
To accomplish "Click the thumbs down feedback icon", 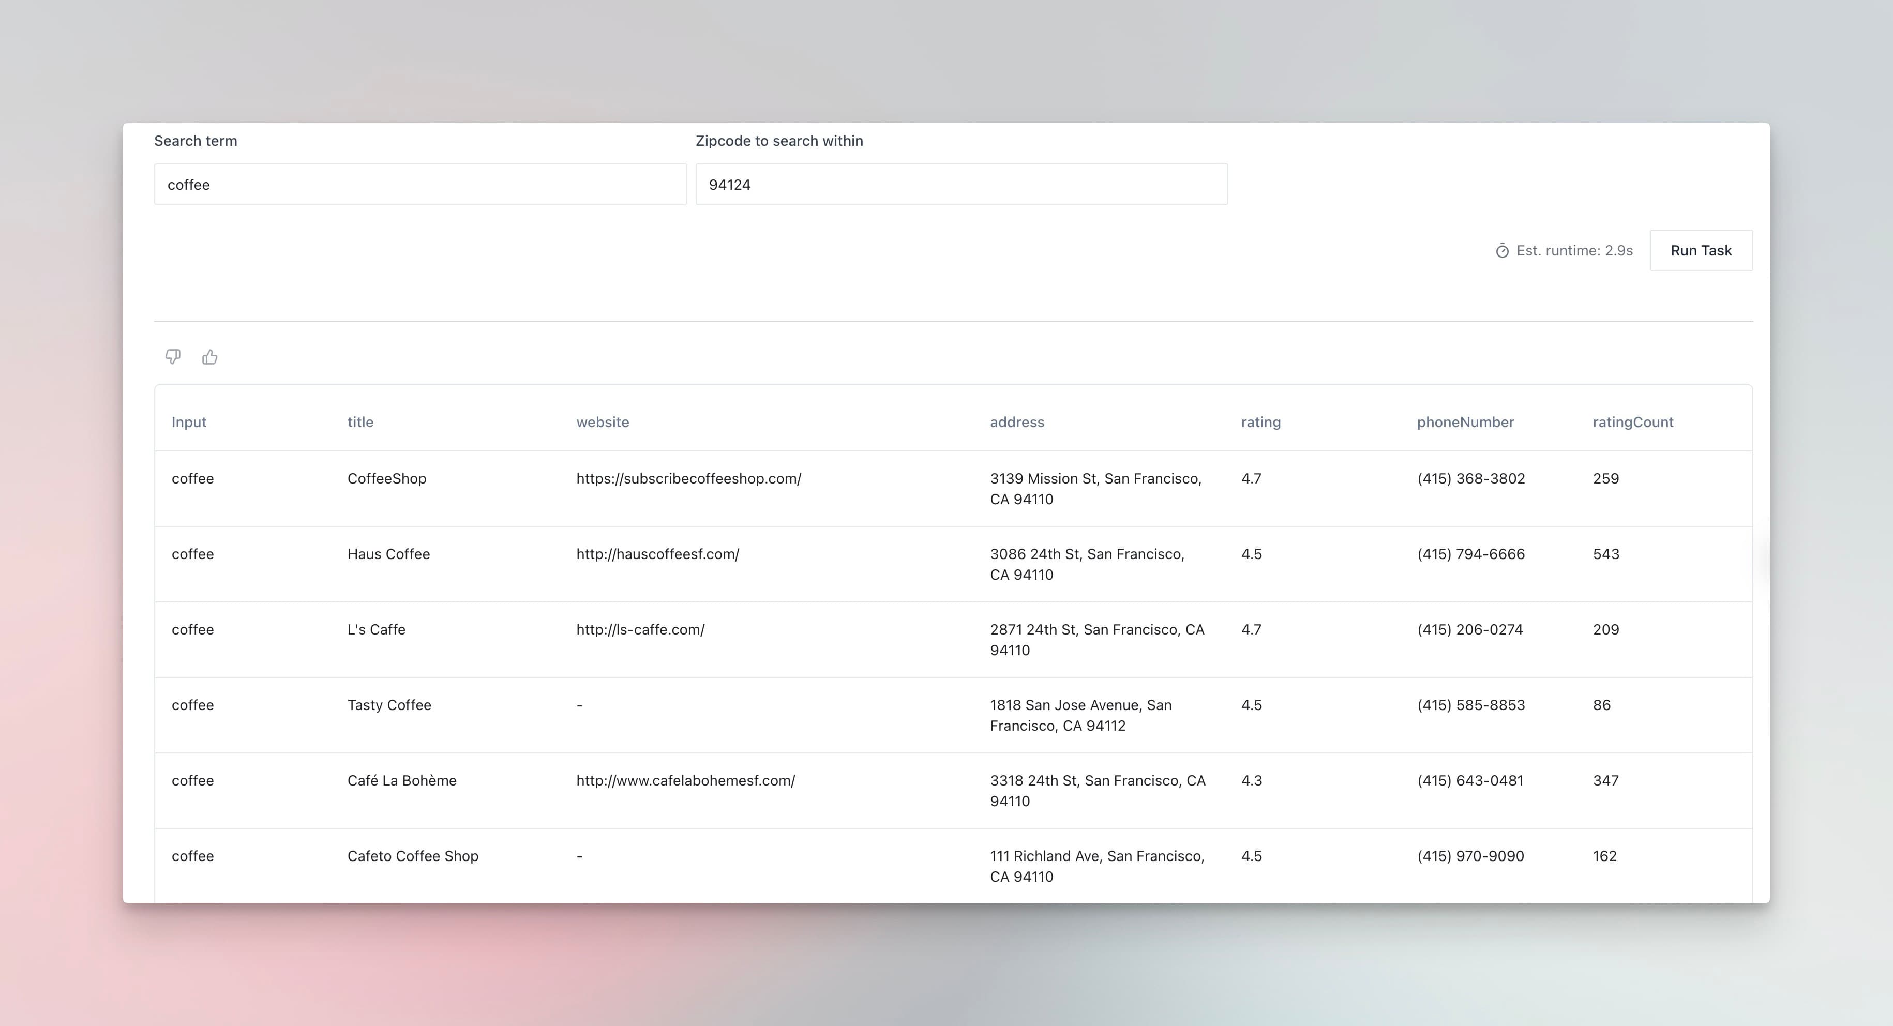I will (x=173, y=356).
